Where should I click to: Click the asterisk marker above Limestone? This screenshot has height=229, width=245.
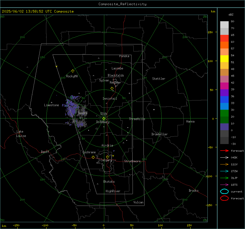coord(51,103)
